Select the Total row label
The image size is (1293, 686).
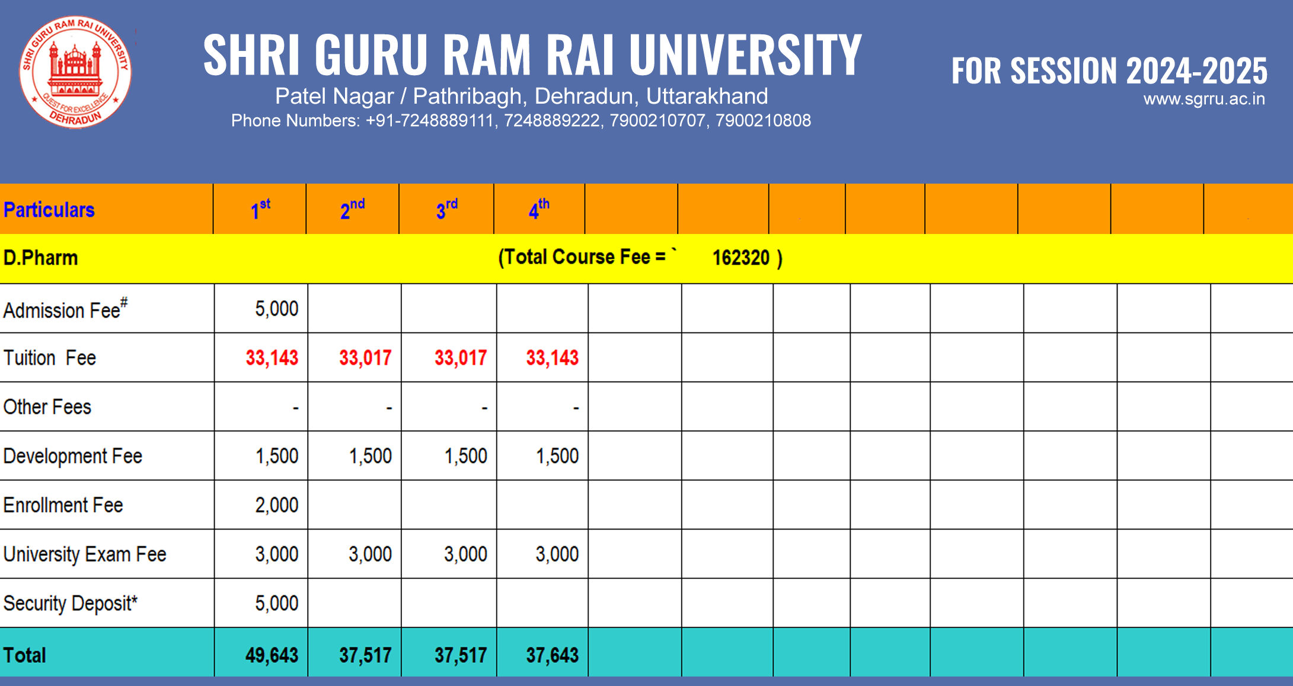click(x=25, y=655)
